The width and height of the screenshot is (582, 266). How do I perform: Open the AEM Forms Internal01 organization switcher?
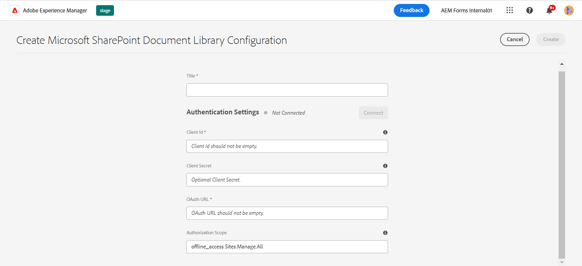pyautogui.click(x=466, y=11)
